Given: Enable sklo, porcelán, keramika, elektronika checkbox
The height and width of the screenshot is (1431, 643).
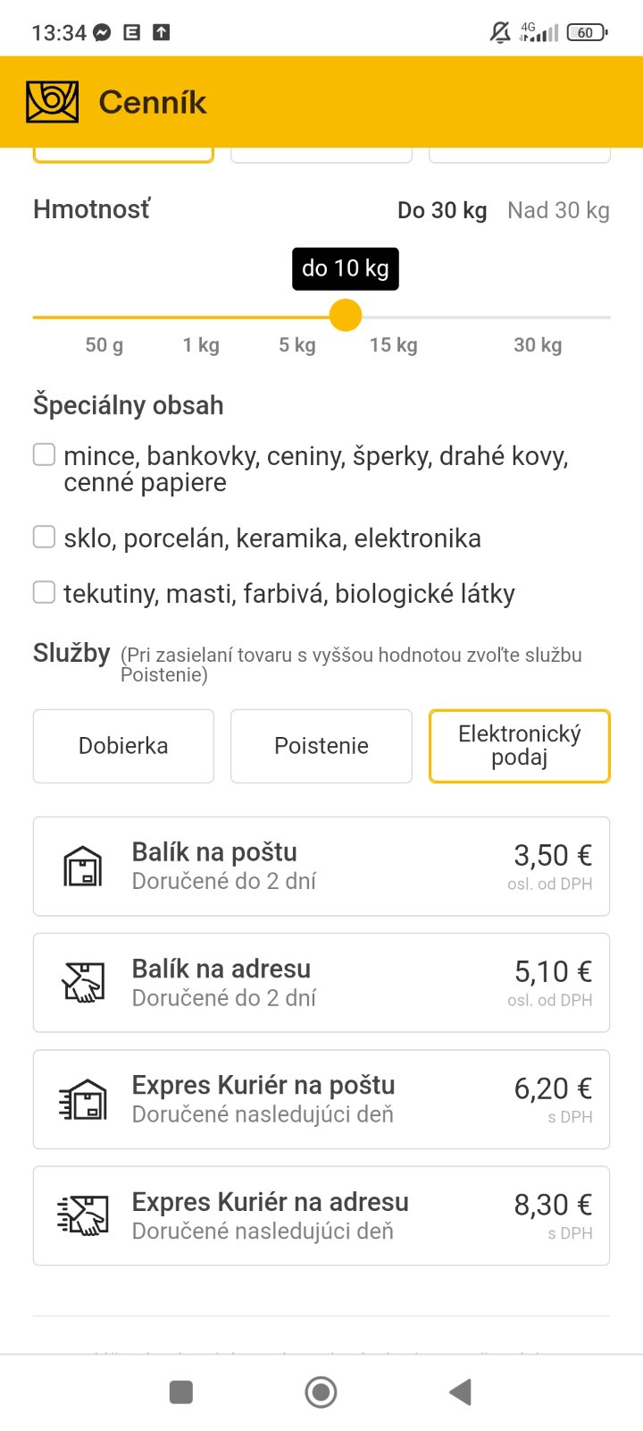Looking at the screenshot, I should click(x=45, y=537).
